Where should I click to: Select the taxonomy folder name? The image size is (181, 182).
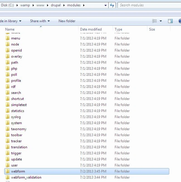[19, 129]
